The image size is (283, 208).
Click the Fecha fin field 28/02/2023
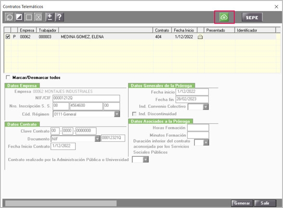(x=192, y=99)
